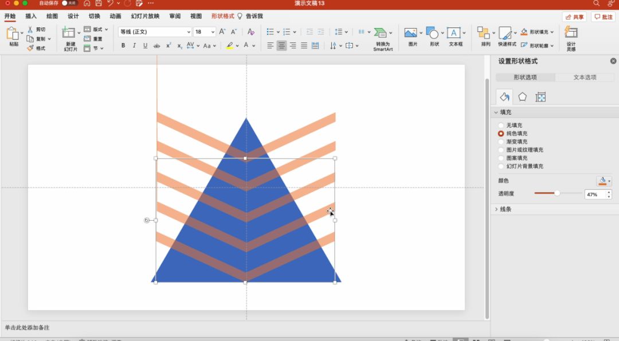Screen dimensions: 619x341
Task: Toggle the 自动保存 autosave switch
Action: 69,3
